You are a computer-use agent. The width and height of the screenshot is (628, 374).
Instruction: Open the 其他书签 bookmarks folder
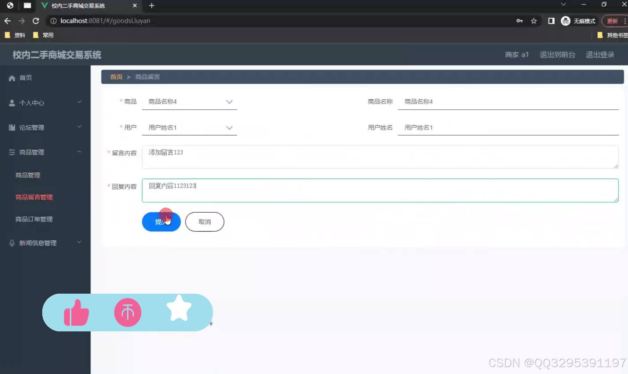coord(612,35)
